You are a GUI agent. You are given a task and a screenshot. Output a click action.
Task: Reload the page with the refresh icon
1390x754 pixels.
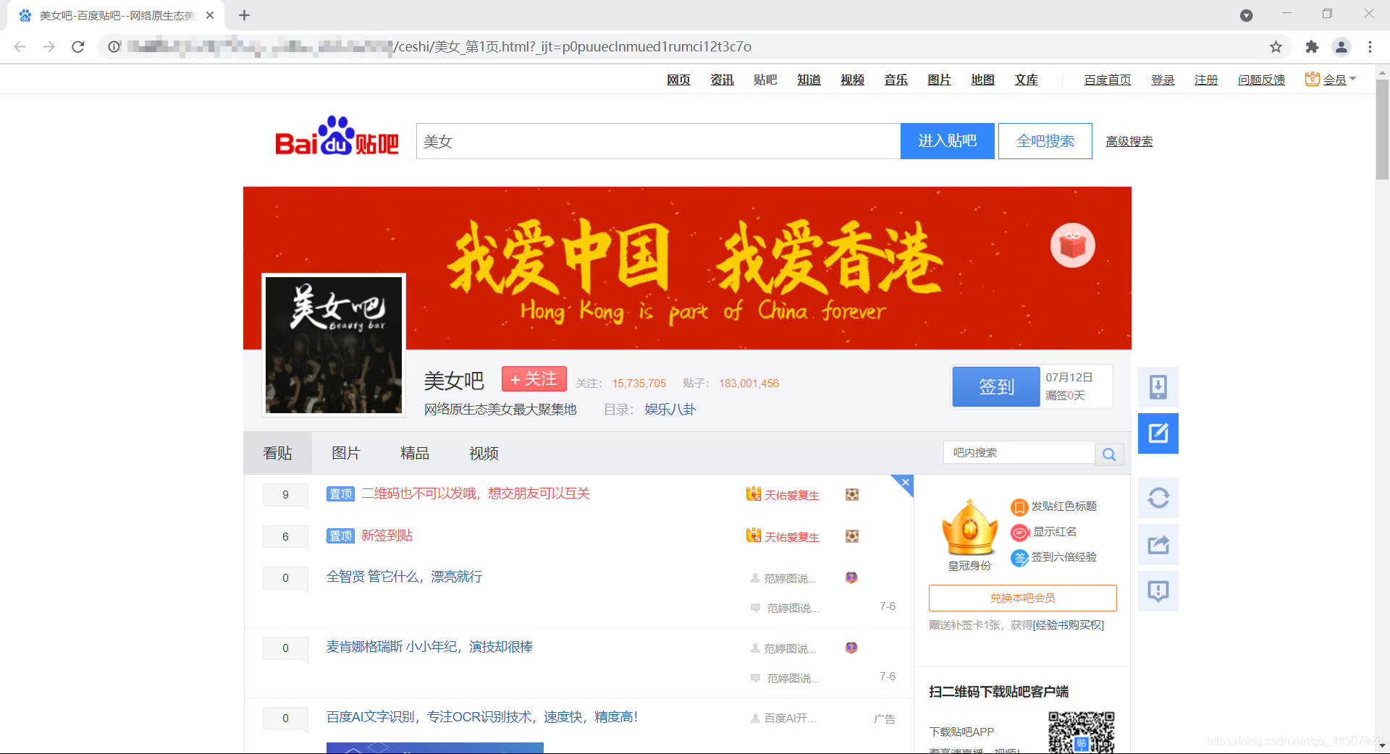pos(78,47)
